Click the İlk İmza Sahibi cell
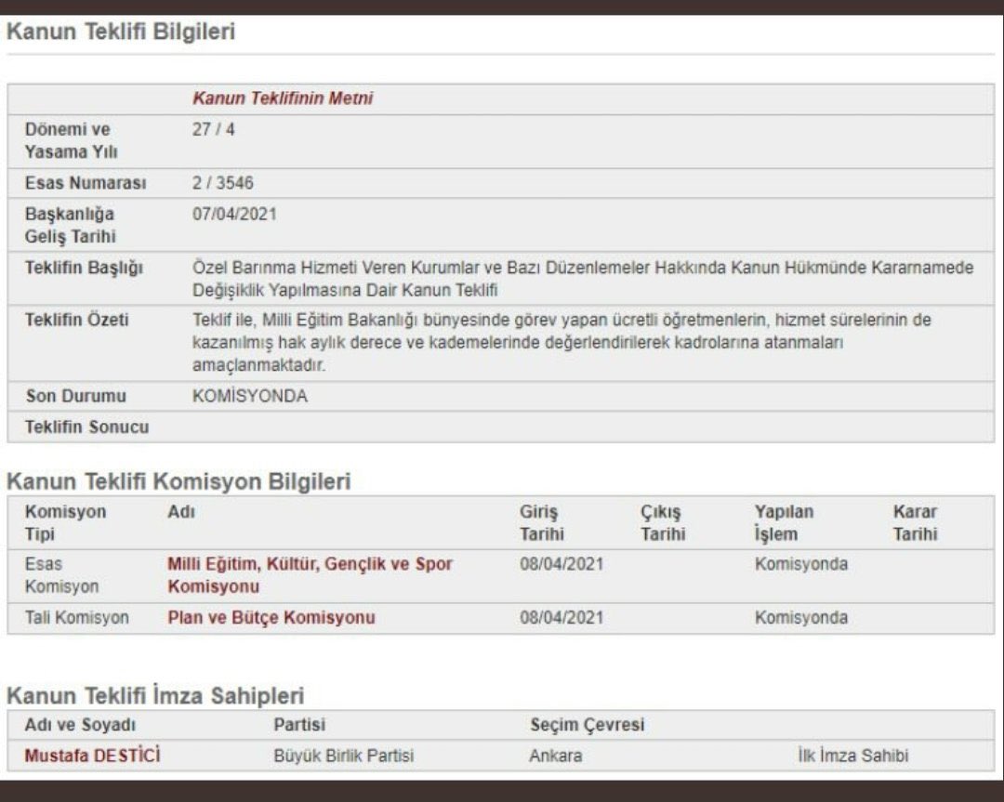Viewport: 1004px width, 802px height. point(852,756)
